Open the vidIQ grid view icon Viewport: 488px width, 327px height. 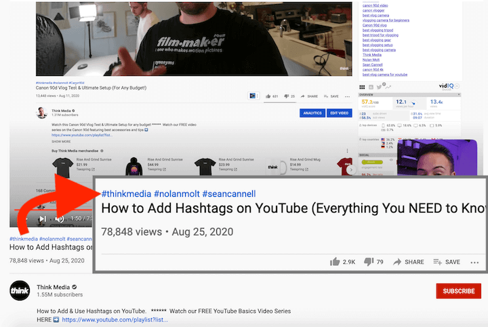pyautogui.click(x=362, y=88)
